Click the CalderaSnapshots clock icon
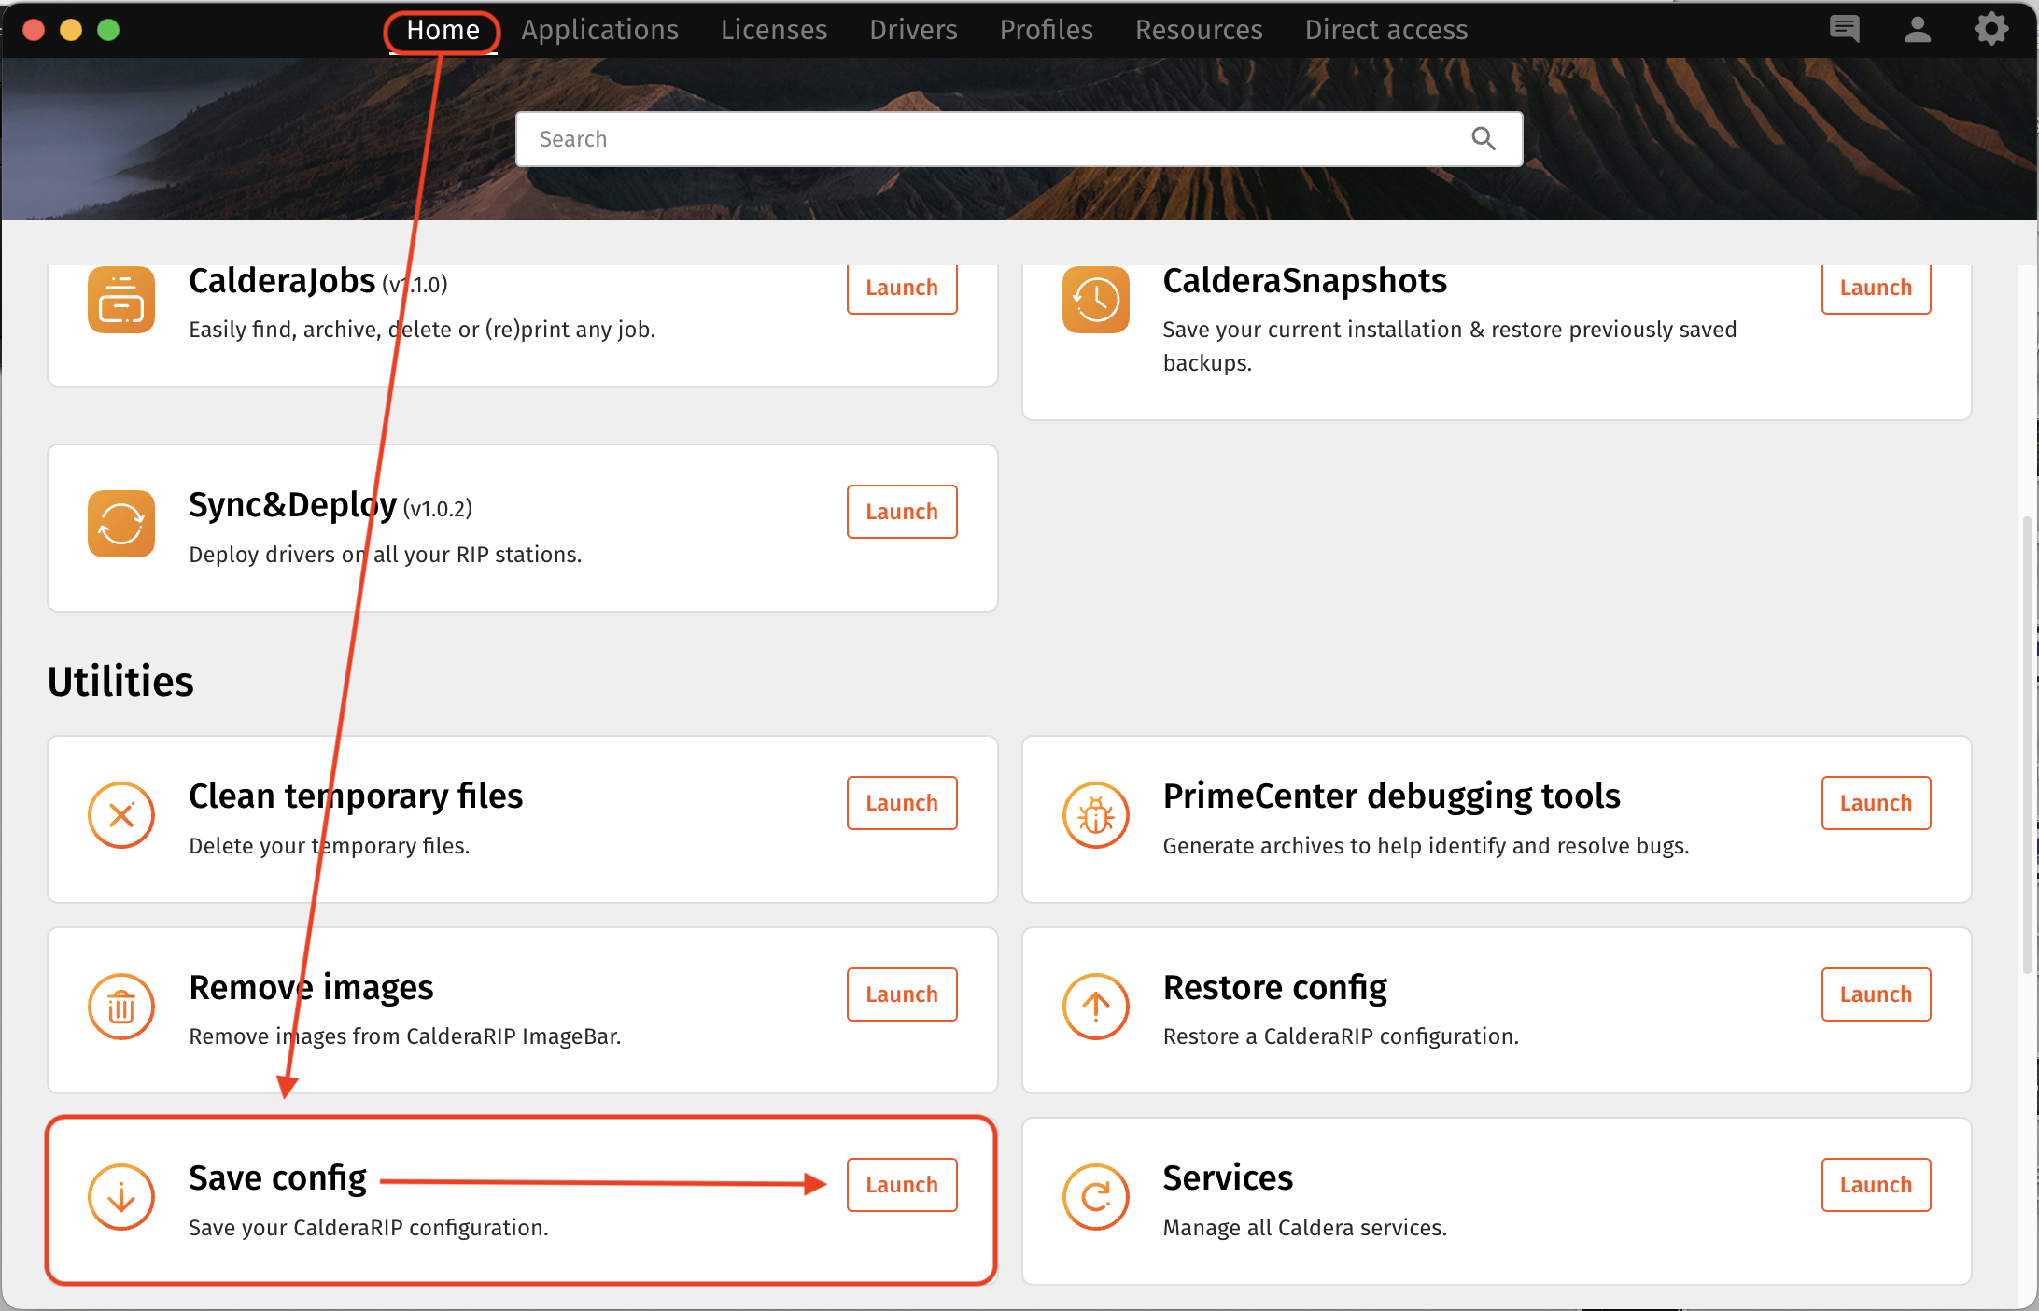2039x1311 pixels. point(1095,301)
